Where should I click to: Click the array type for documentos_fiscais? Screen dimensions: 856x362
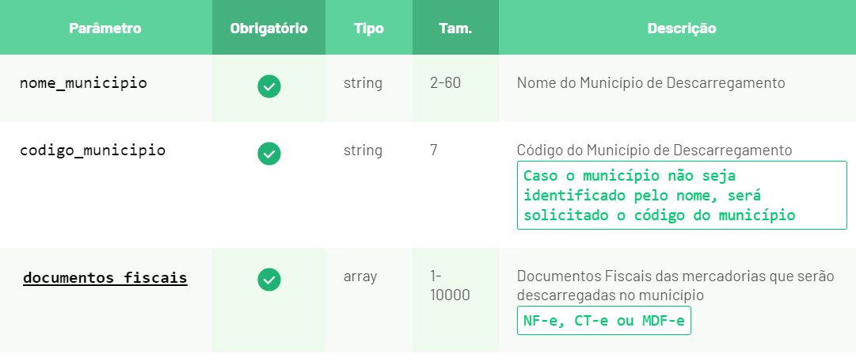pos(360,276)
